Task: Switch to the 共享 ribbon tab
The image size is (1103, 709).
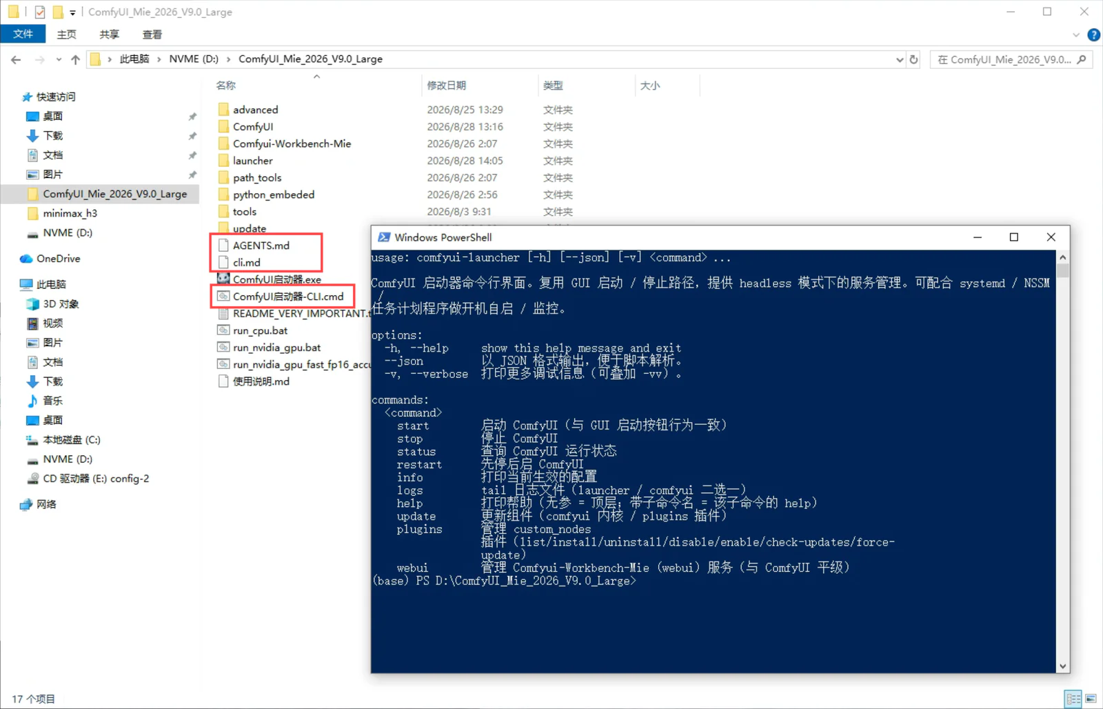Action: coord(109,34)
